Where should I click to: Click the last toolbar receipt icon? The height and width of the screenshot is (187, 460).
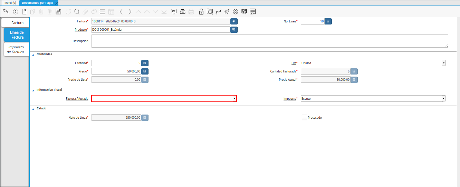[253, 11]
